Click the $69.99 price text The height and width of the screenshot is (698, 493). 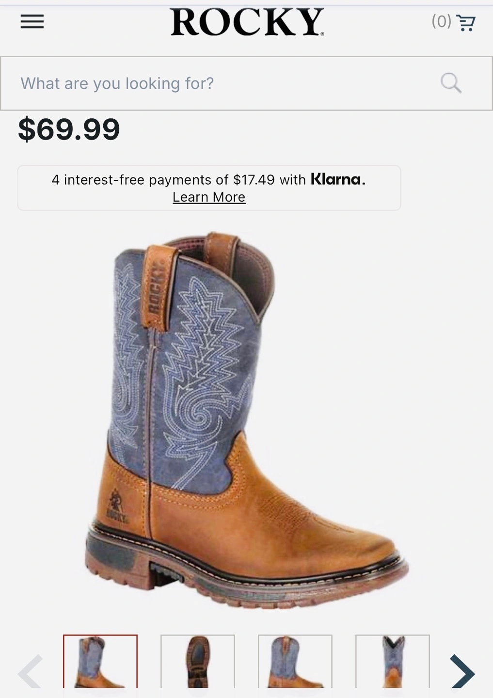(69, 129)
